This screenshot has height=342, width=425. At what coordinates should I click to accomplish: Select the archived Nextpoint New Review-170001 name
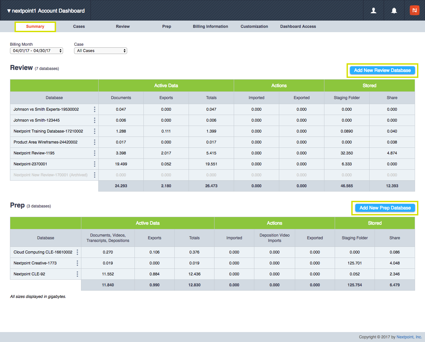pos(50,175)
